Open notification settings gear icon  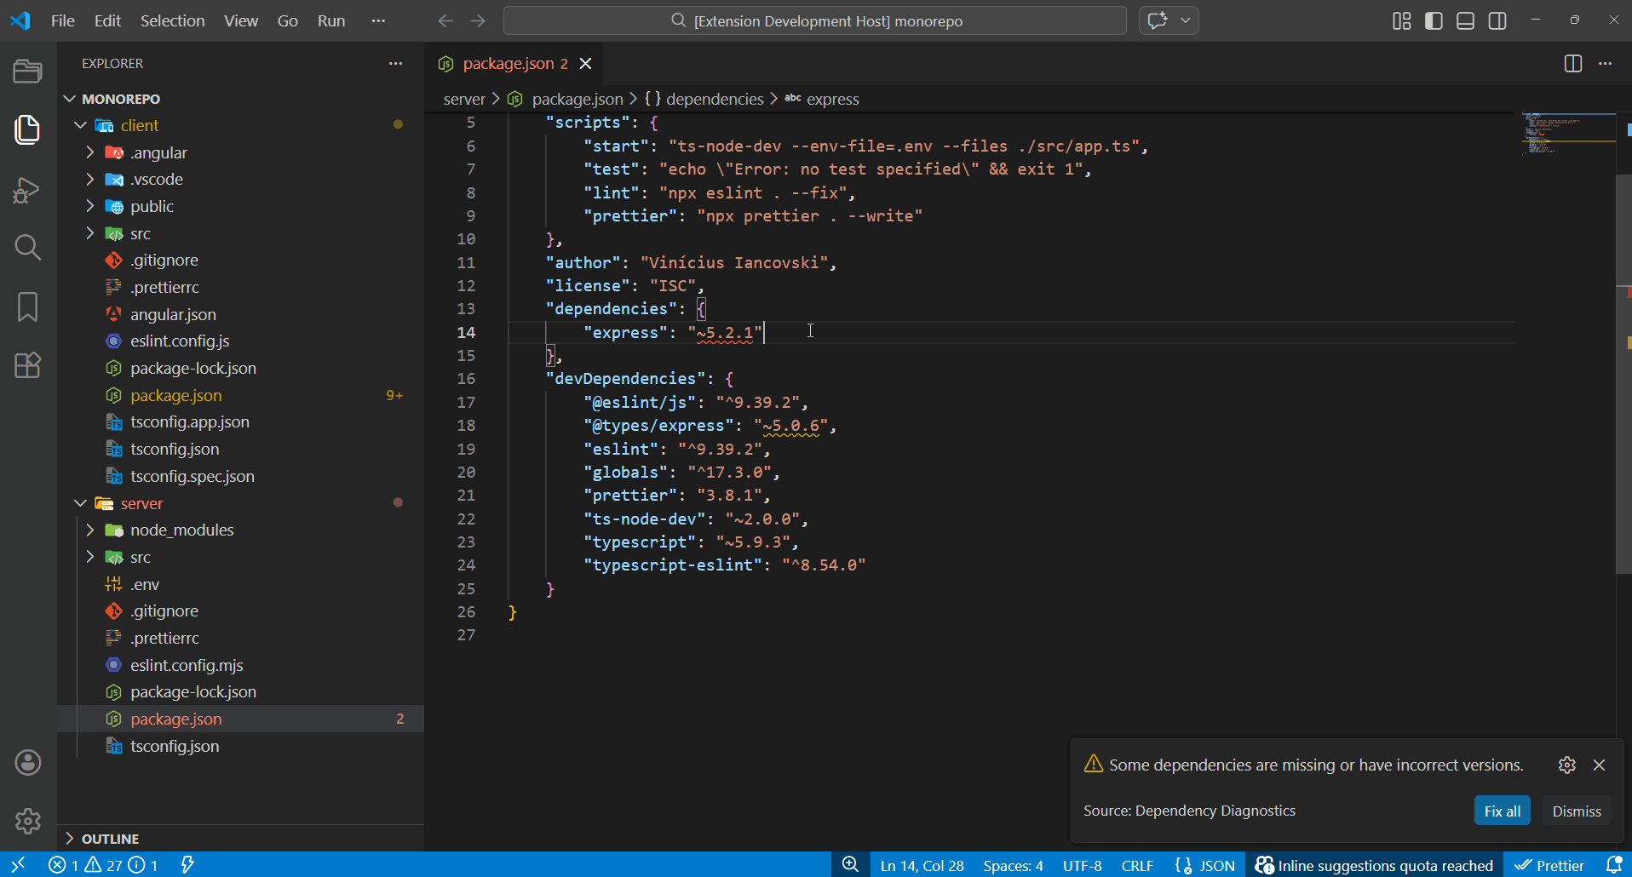pyautogui.click(x=1567, y=765)
